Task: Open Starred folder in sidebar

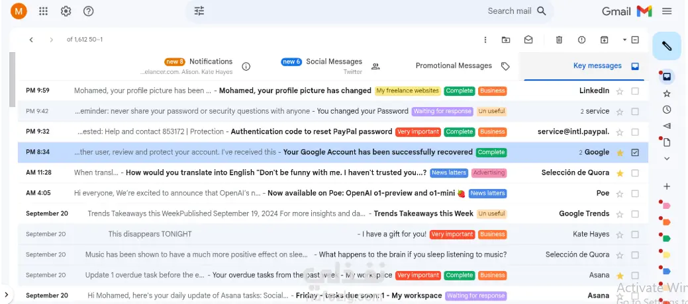Action: [667, 93]
